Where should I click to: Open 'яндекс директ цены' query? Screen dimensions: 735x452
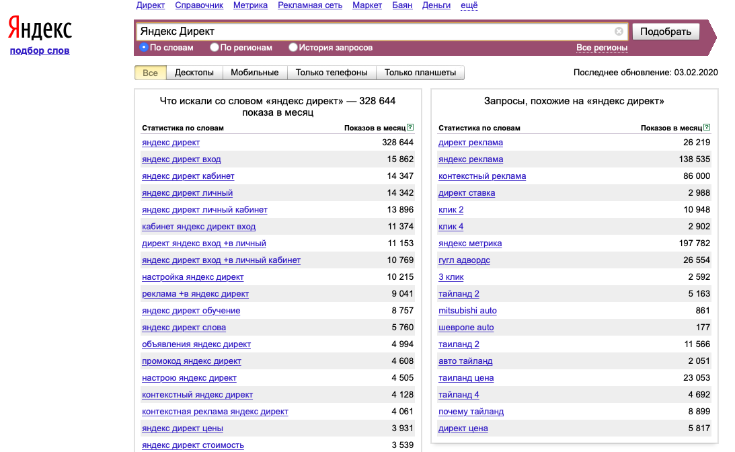tap(182, 428)
